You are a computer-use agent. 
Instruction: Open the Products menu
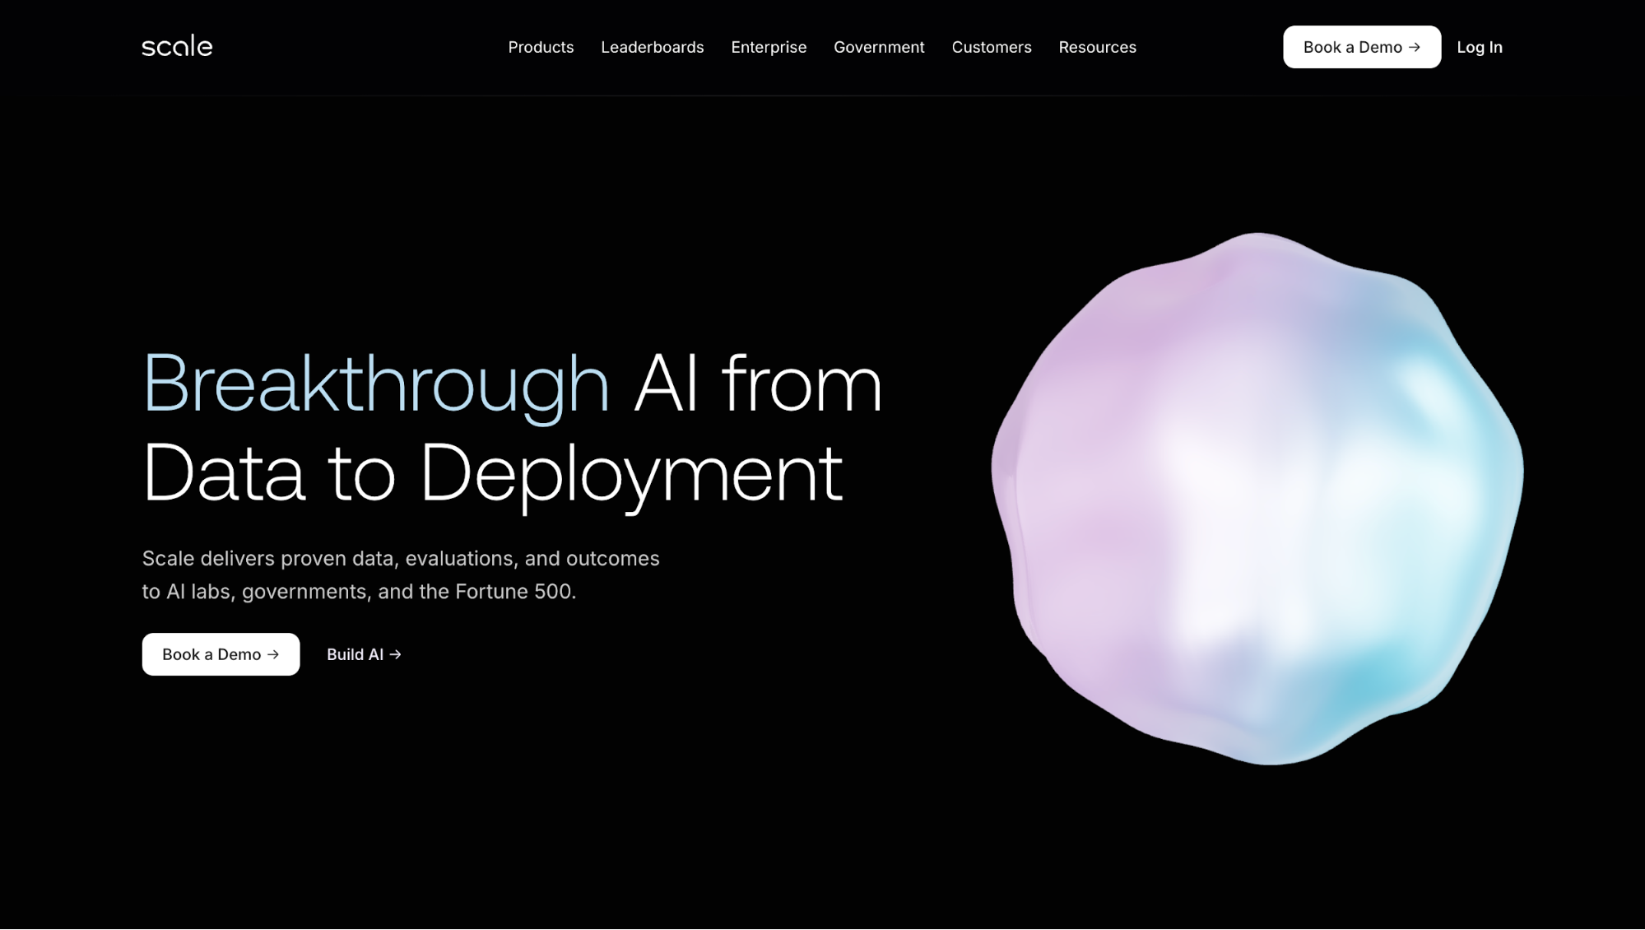[541, 47]
